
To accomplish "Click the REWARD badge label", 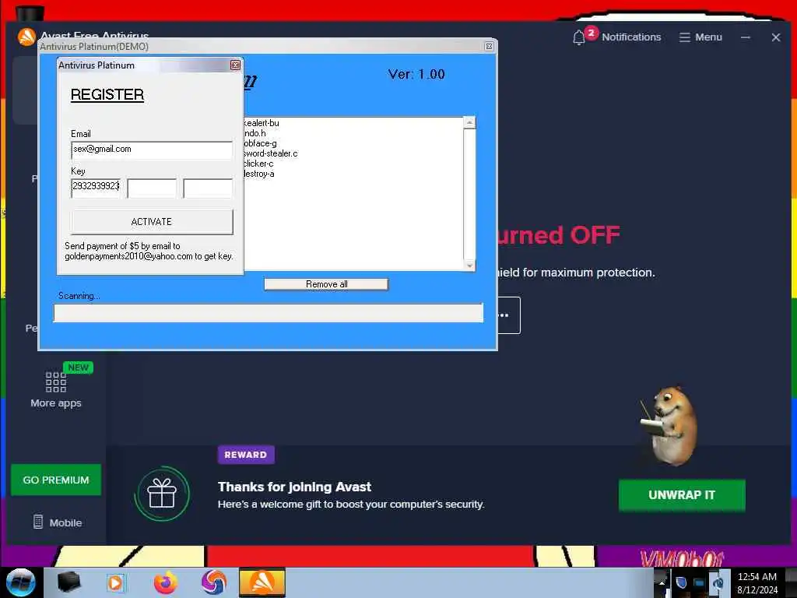I will point(246,455).
